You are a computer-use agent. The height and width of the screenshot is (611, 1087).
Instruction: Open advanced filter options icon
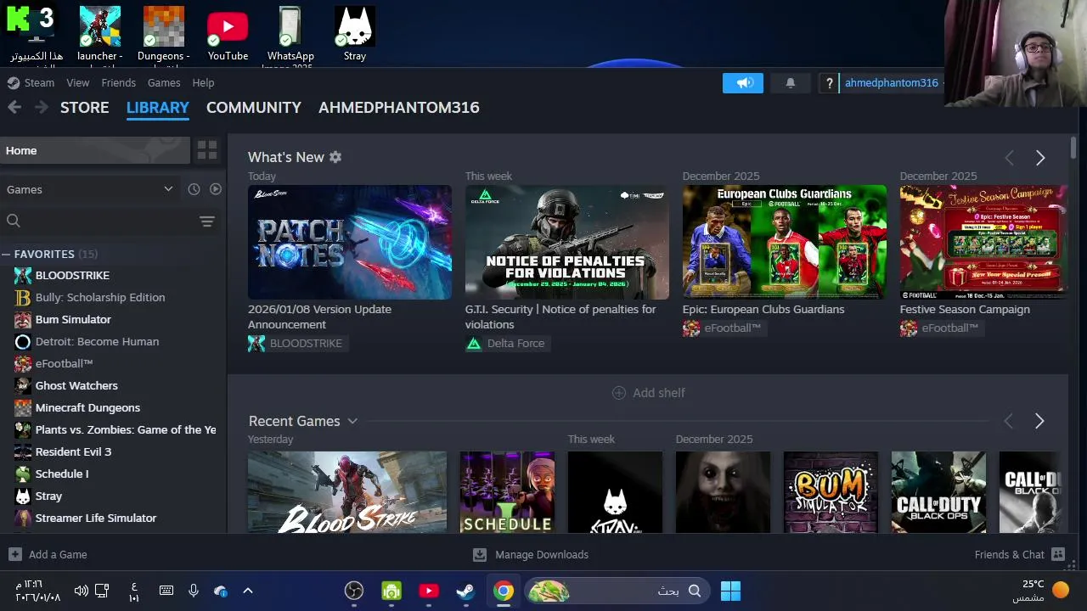pyautogui.click(x=206, y=221)
